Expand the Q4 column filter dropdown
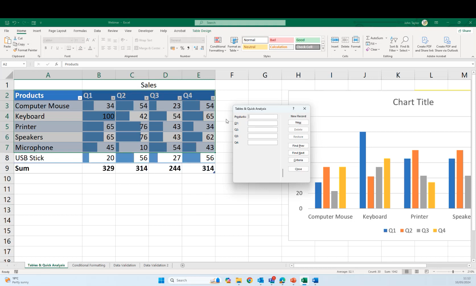Image resolution: width=476 pixels, height=286 pixels. point(213,98)
